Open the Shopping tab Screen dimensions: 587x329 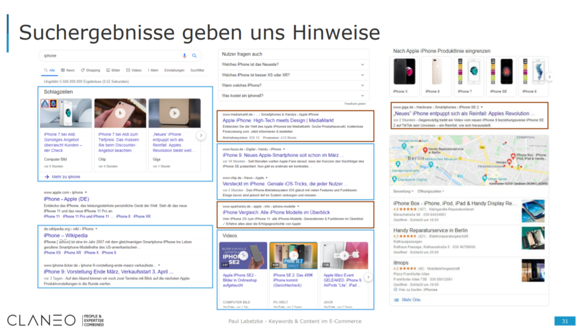(90, 70)
